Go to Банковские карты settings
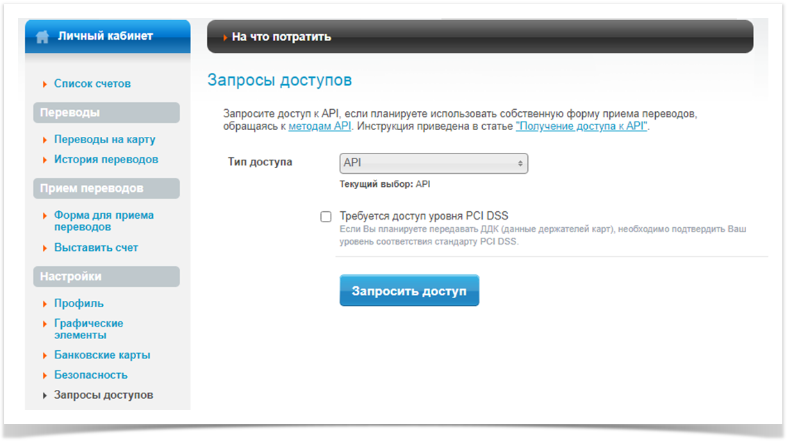The width and height of the screenshot is (792, 444). [102, 355]
